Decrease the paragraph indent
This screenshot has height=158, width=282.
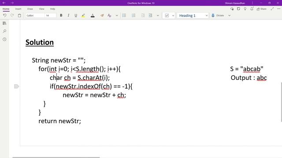tap(143, 15)
